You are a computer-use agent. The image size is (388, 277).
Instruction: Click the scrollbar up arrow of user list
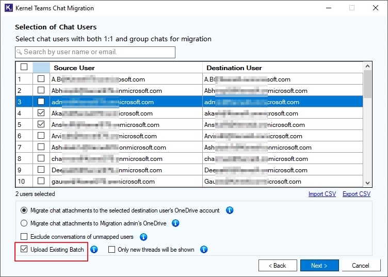pyautogui.click(x=367, y=66)
